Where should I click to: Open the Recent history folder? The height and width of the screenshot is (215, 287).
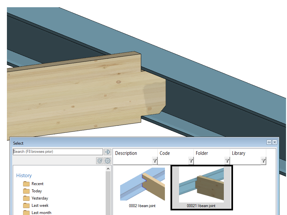click(37, 184)
